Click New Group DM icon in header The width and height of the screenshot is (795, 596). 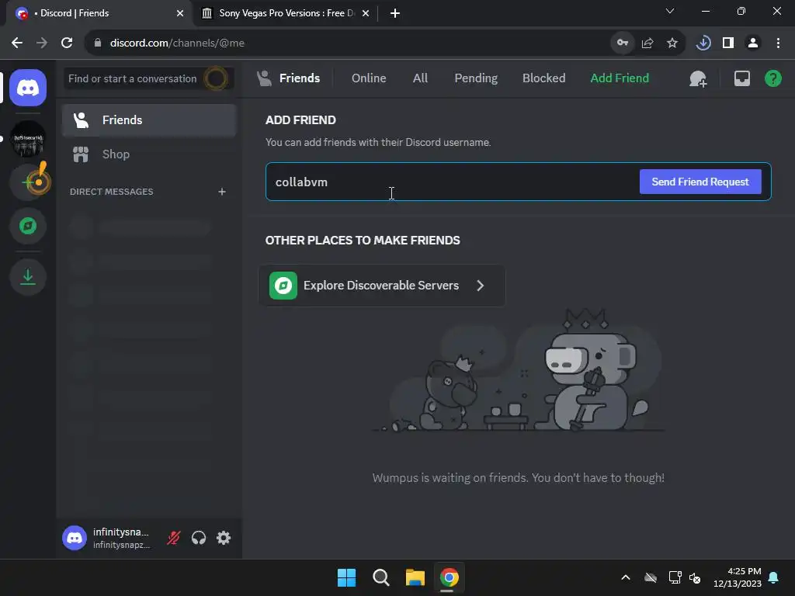[698, 78]
